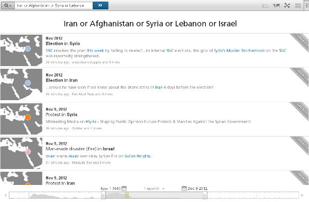
Task: Submit search with the blue arrow button
Action: pyautogui.click(x=100, y=6)
